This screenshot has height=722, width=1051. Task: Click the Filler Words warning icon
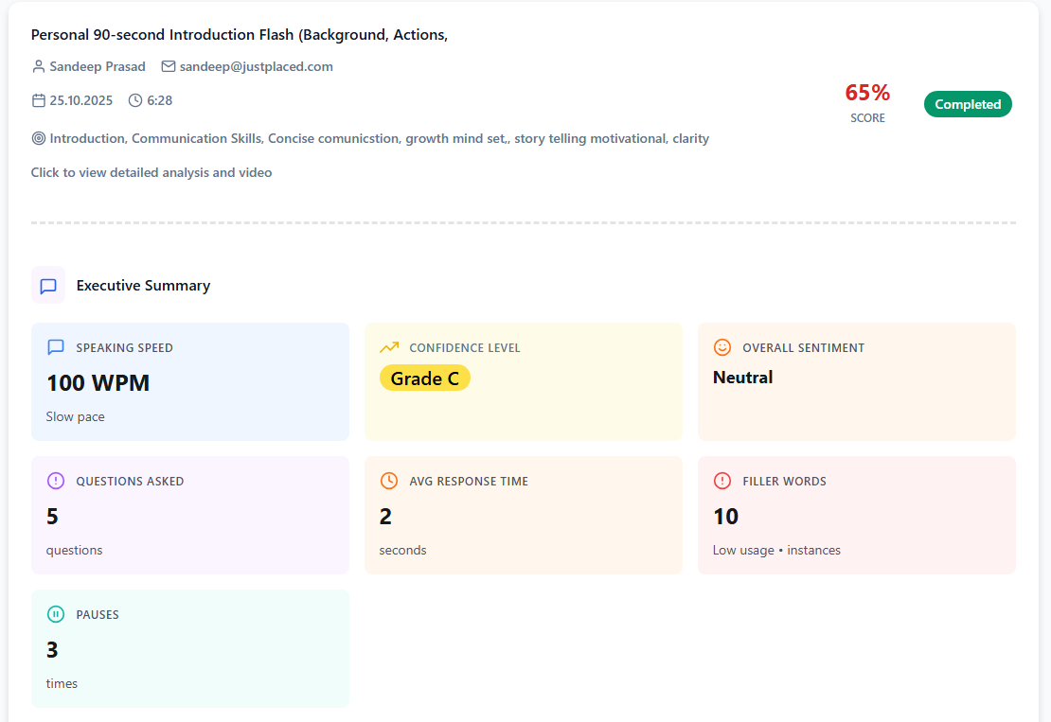pyautogui.click(x=722, y=481)
